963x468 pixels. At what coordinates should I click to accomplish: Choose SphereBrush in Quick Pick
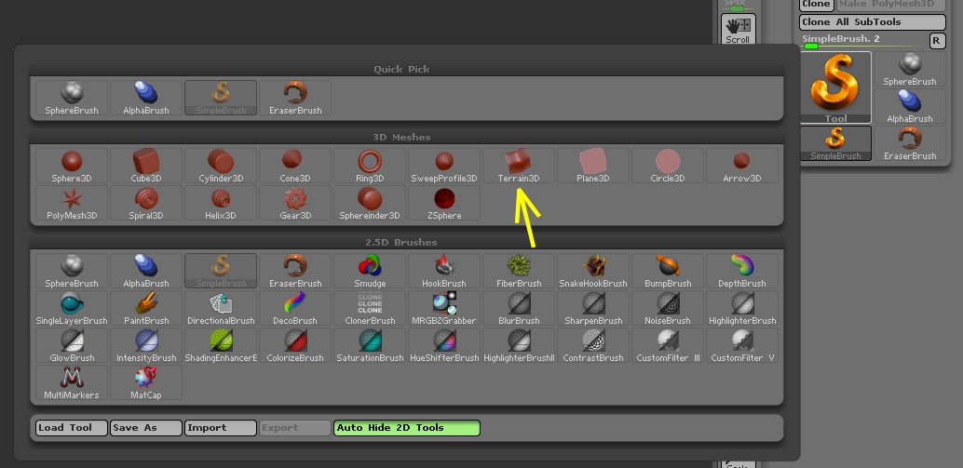pyautogui.click(x=72, y=98)
